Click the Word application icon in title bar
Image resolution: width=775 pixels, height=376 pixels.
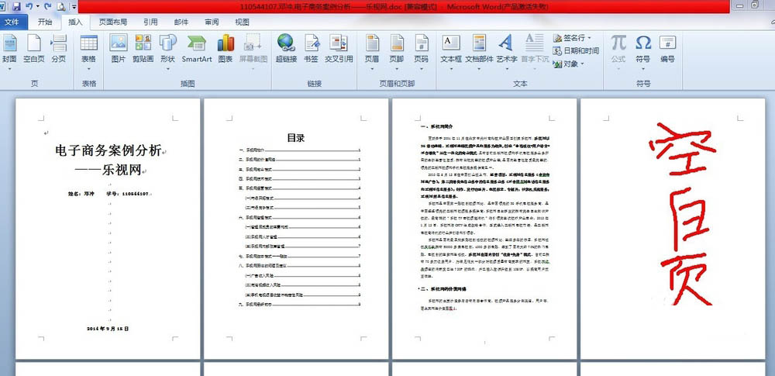click(3, 6)
